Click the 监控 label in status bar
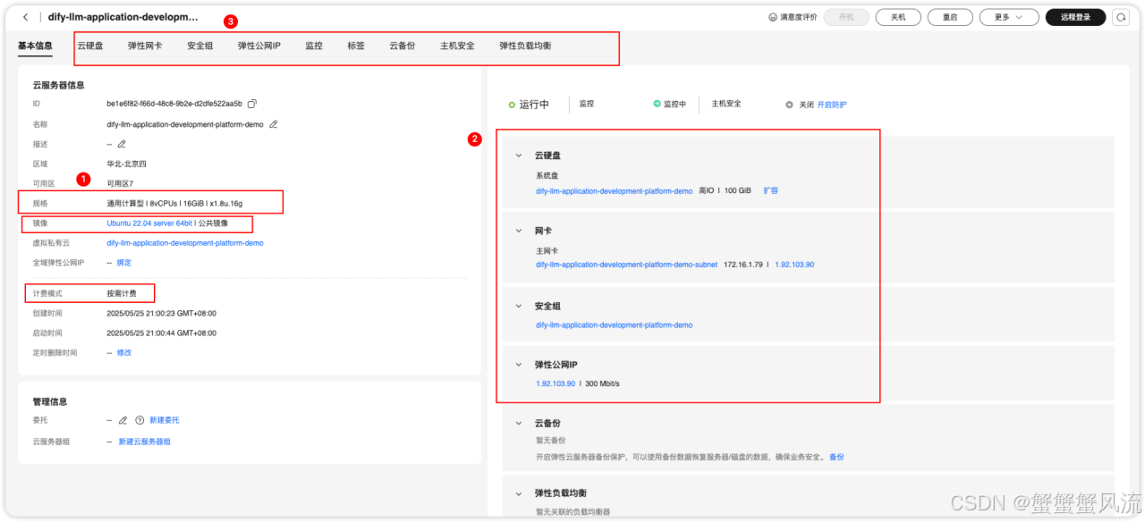Screen dimensions: 1145x522 pyautogui.click(x=586, y=104)
